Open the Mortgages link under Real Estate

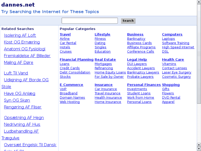(103, 64)
